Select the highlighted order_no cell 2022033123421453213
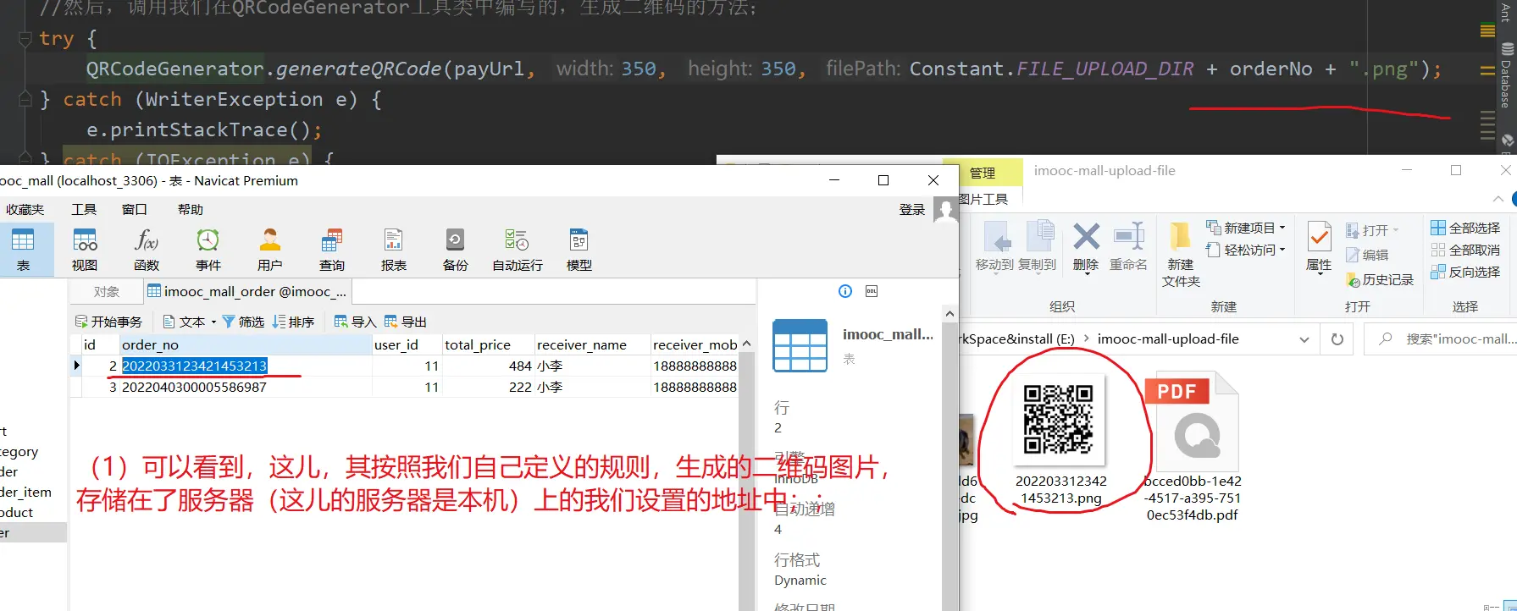Image resolution: width=1517 pixels, height=611 pixels. [x=246, y=366]
